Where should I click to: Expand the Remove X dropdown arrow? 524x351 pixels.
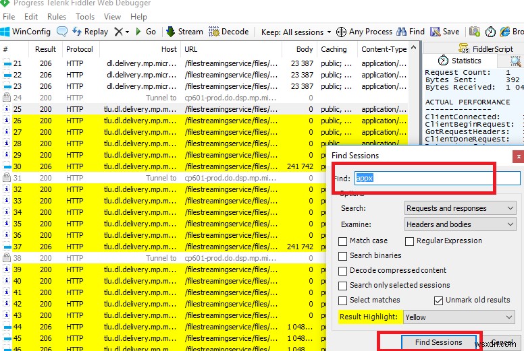click(128, 32)
